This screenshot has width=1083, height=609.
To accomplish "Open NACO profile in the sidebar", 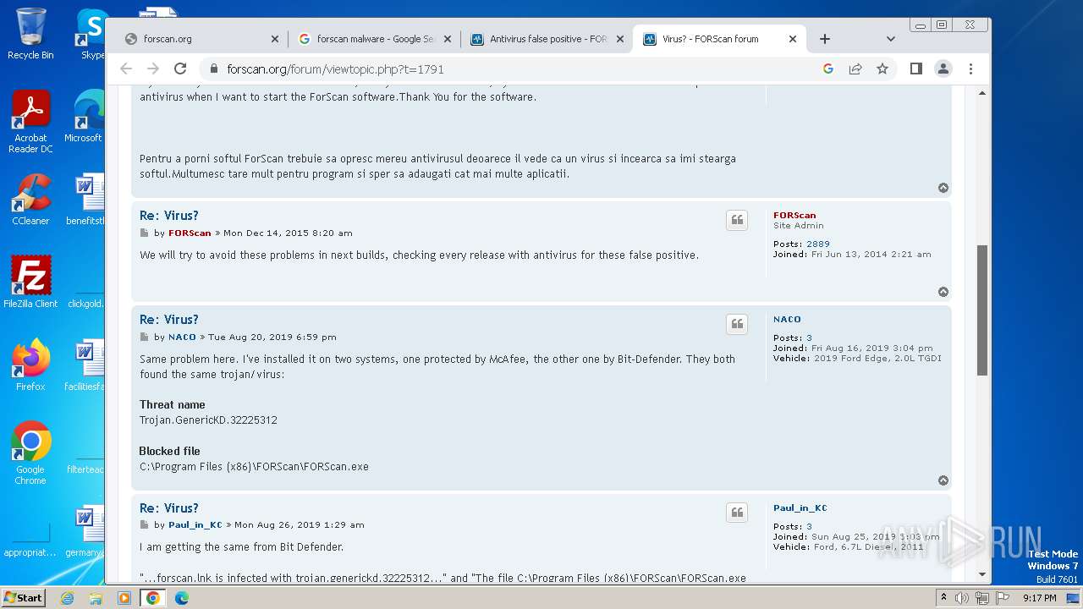I will [787, 320].
